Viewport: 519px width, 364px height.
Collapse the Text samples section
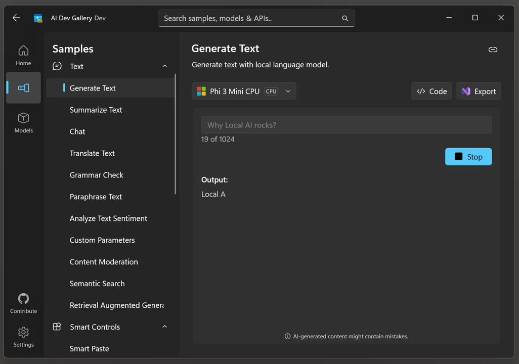click(x=164, y=66)
